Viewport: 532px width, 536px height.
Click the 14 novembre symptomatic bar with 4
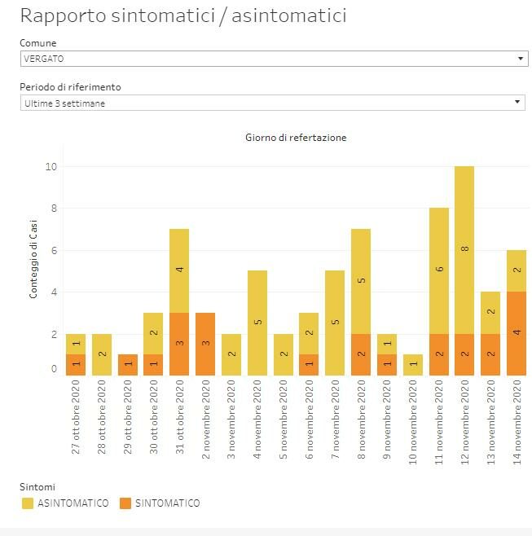click(x=517, y=332)
